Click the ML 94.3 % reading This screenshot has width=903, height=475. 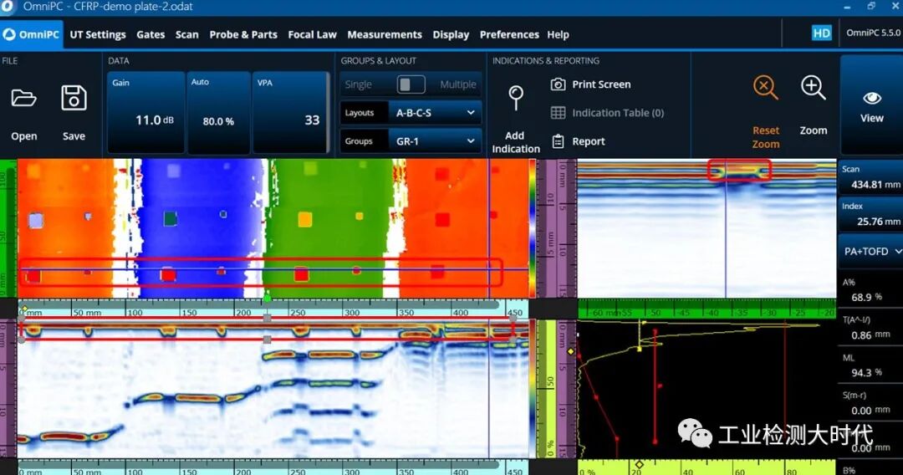coord(871,365)
